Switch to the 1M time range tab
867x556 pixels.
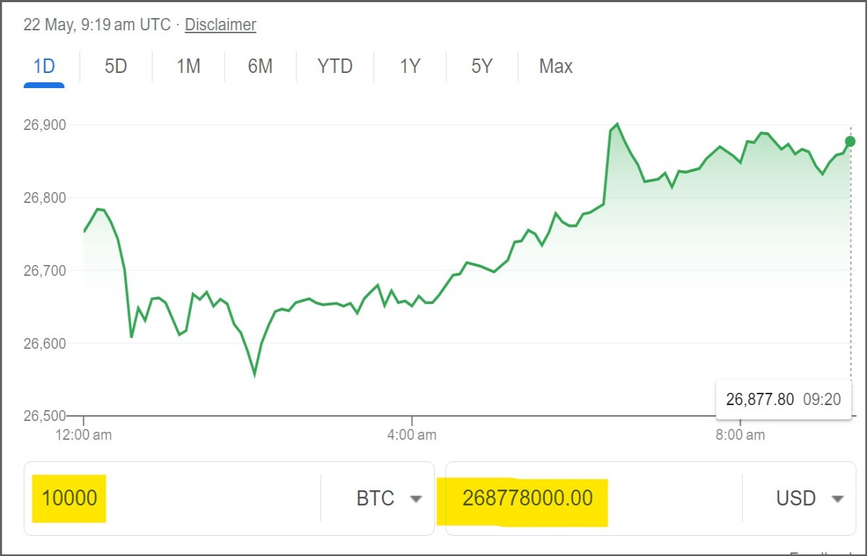[188, 66]
